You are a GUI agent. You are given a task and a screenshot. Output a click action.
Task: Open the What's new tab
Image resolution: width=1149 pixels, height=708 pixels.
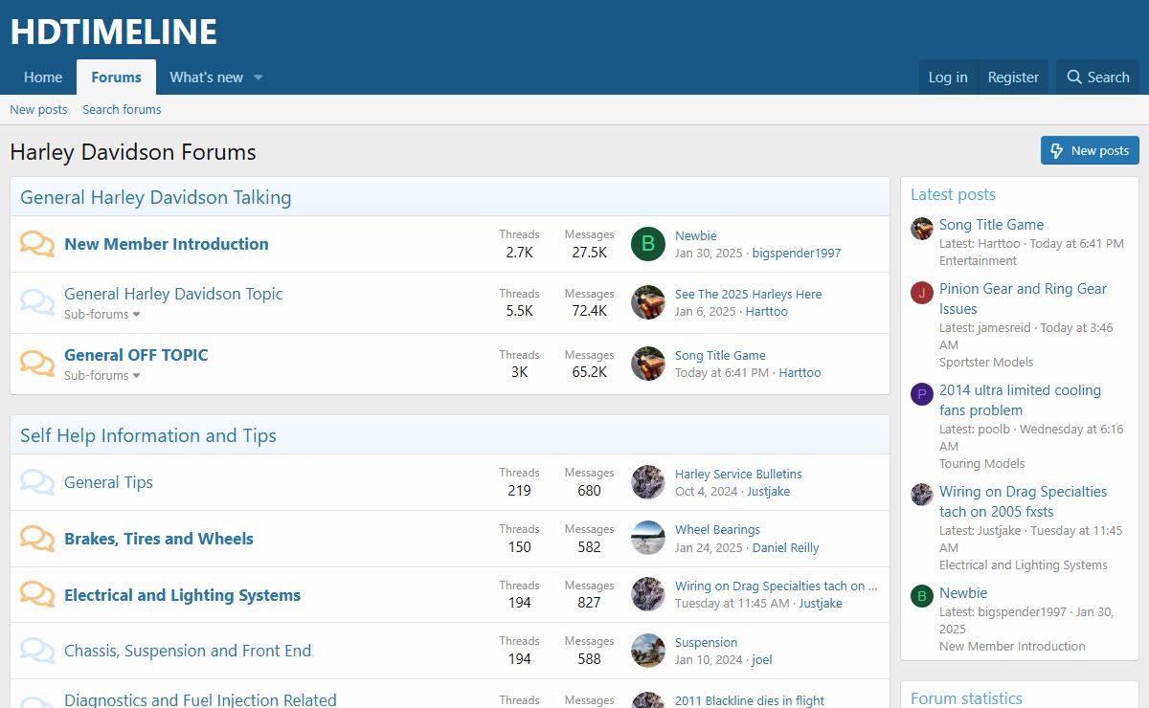[206, 77]
